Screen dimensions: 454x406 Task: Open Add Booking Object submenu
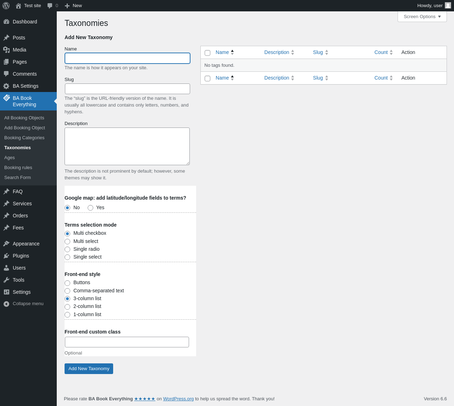[x=24, y=128]
